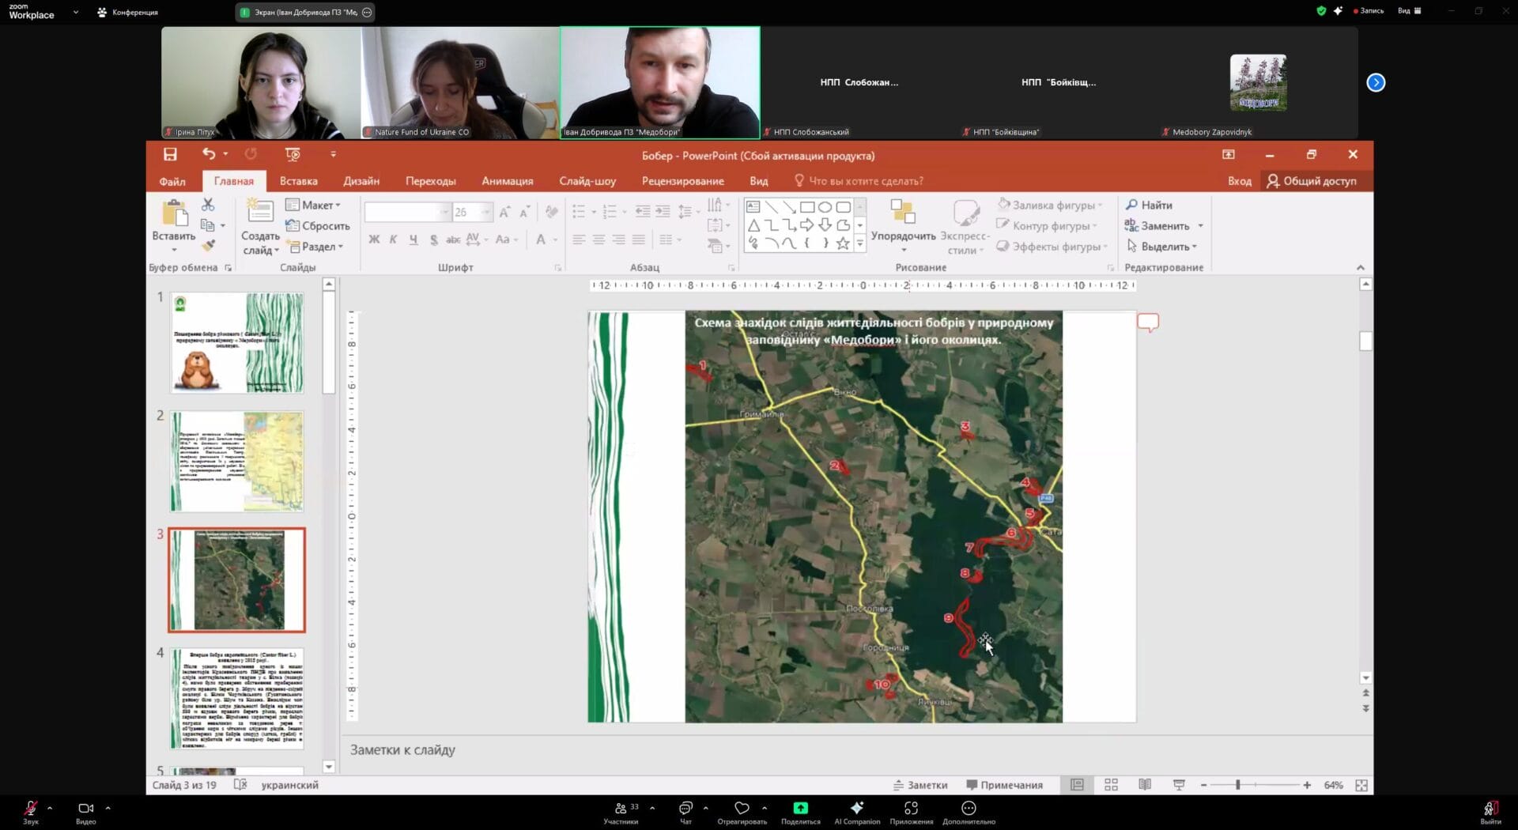Screen dimensions: 1518x830
Task: Expand the Arrange (Упорядочить) dropdown
Action: click(903, 236)
